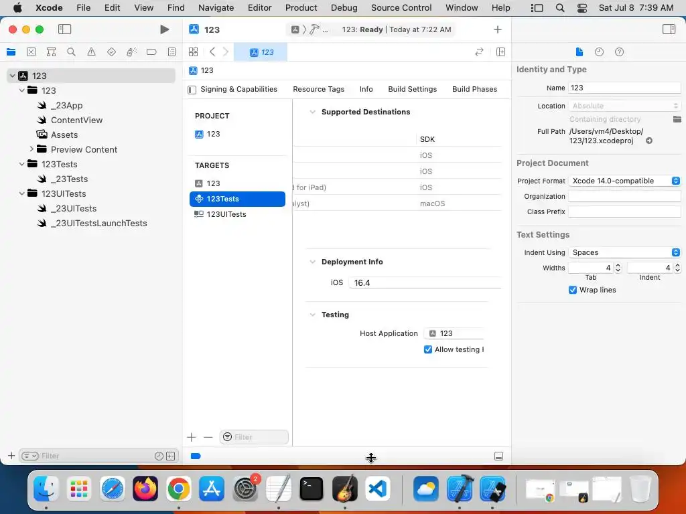The image size is (686, 514).
Task: Toggle source-controlled files filter
Action: 171,456
